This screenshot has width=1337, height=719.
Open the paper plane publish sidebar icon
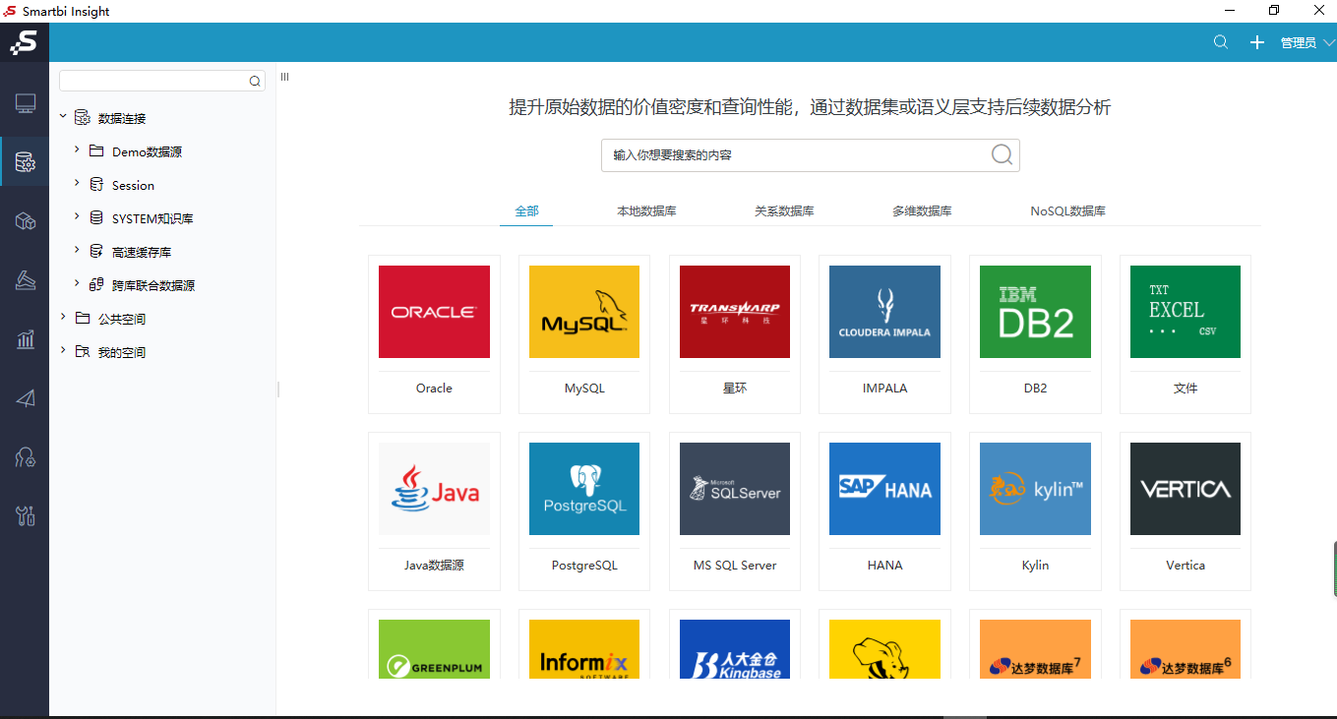[x=25, y=398]
